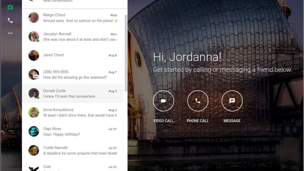Open the Gapi Alces conversation by name
This screenshot has height=171, width=304.
[52, 129]
